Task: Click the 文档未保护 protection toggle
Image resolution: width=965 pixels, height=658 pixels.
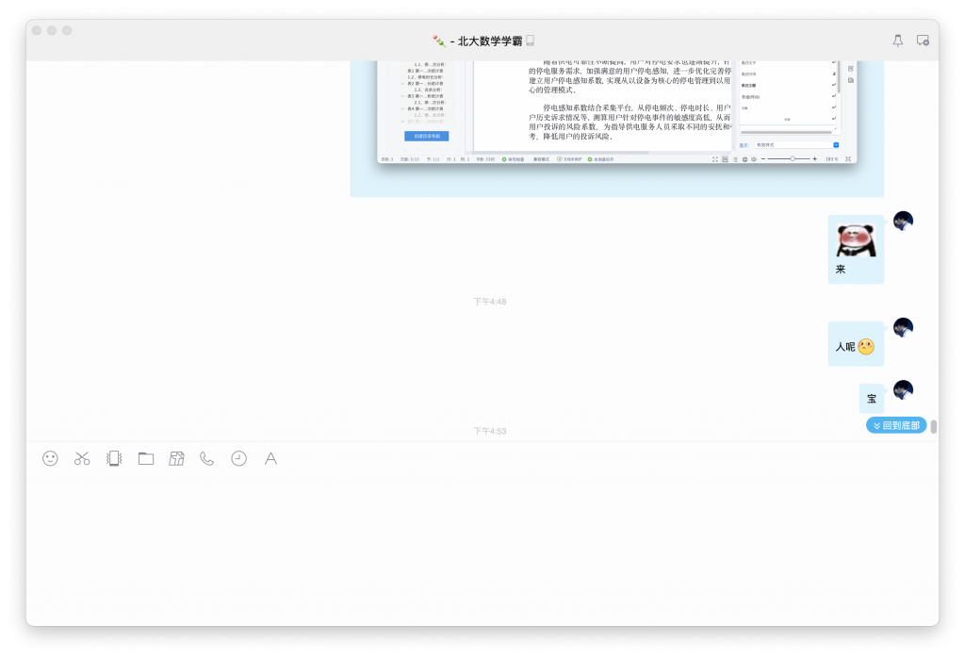Action: [x=569, y=160]
